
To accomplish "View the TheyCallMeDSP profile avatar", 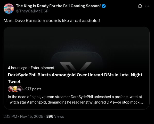I will pos(9,9).
